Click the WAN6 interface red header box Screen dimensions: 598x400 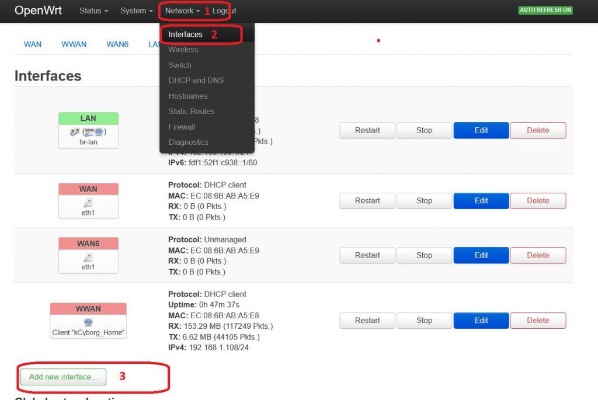point(89,244)
